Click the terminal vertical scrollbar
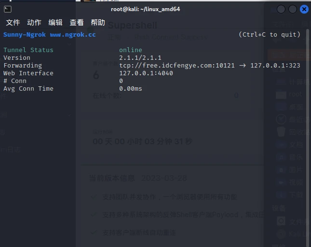This screenshot has width=311, height=247. coord(308,137)
